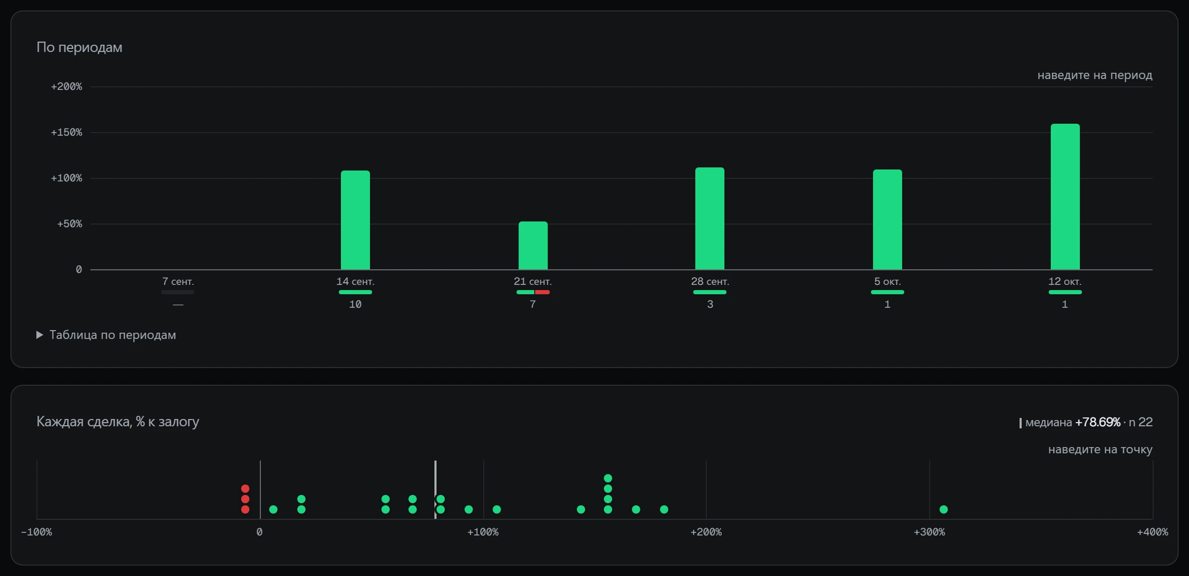Viewport: 1189px width, 576px height.
Task: Click the «28 сент.» axis label
Action: tap(710, 281)
